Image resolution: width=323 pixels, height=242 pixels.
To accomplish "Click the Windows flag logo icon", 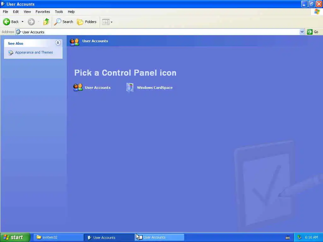I will pos(317,12).
